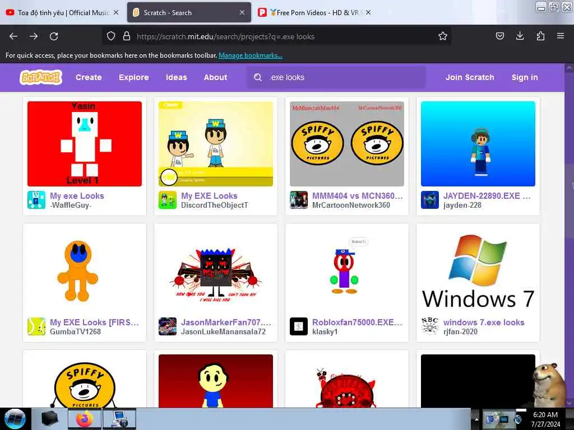This screenshot has height=430, width=574.
Task: Click the browser address bar URL
Action: (x=225, y=36)
